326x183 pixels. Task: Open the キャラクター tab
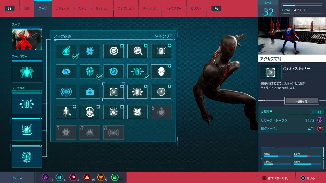coord(174,8)
